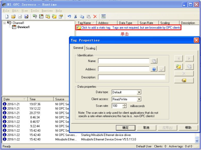Click the Copy toolbar icon

click(82, 16)
